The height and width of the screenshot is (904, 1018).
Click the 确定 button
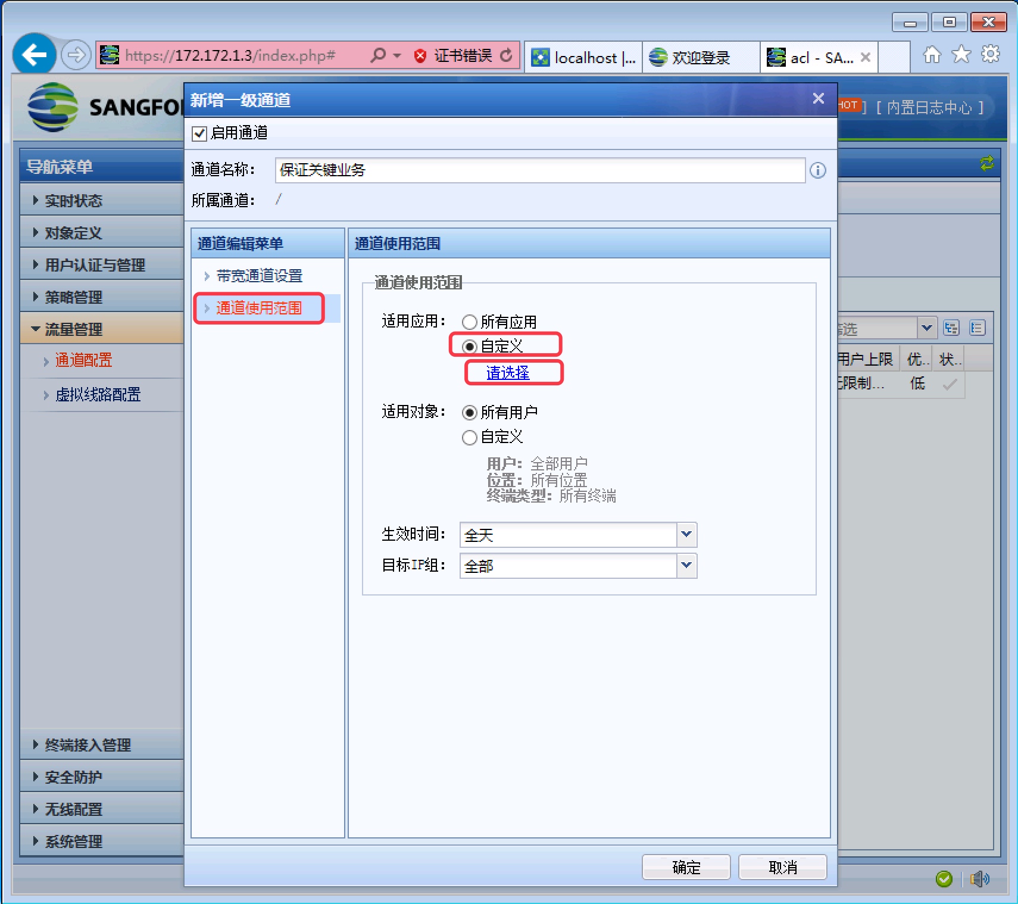click(x=686, y=867)
